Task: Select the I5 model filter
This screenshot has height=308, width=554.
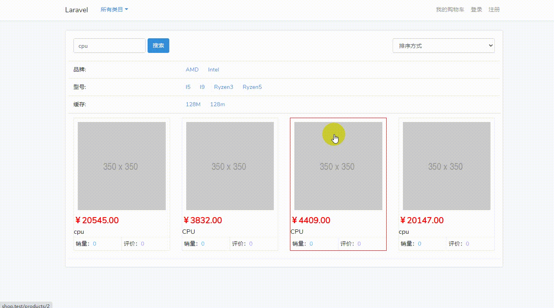Action: (188, 87)
